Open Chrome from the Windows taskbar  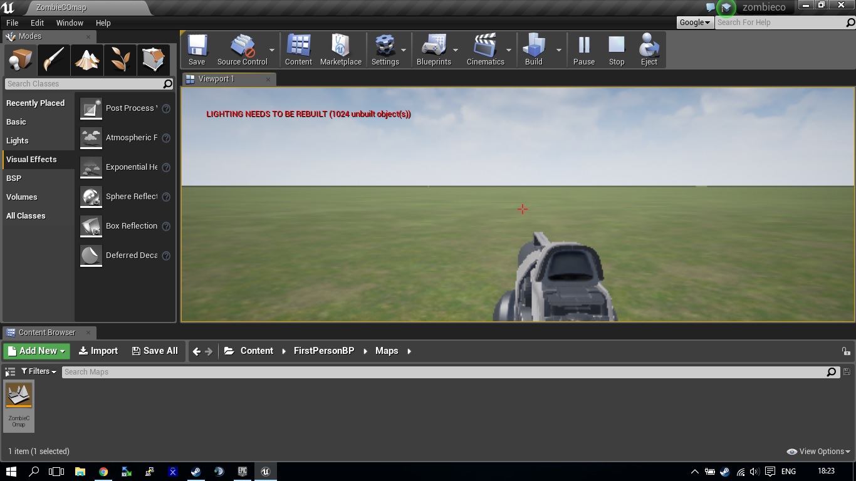tap(103, 472)
